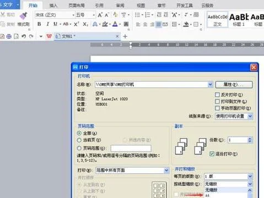Align paragraph text right

tap(152, 24)
